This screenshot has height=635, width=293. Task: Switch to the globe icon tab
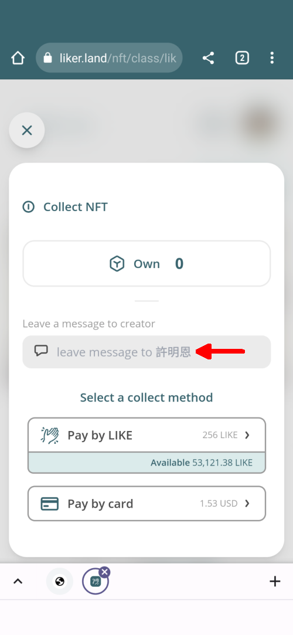tap(60, 582)
